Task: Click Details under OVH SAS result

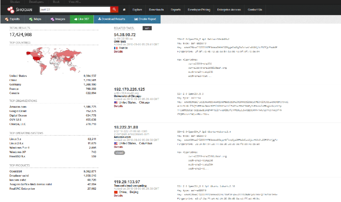Action: [x=118, y=52]
